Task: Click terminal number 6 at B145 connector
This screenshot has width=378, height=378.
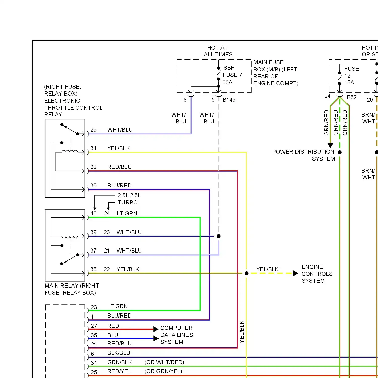Action: (185, 100)
